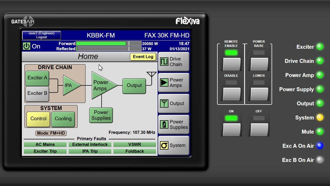
Task: Open the Cooling system block
Action: [x=63, y=119]
